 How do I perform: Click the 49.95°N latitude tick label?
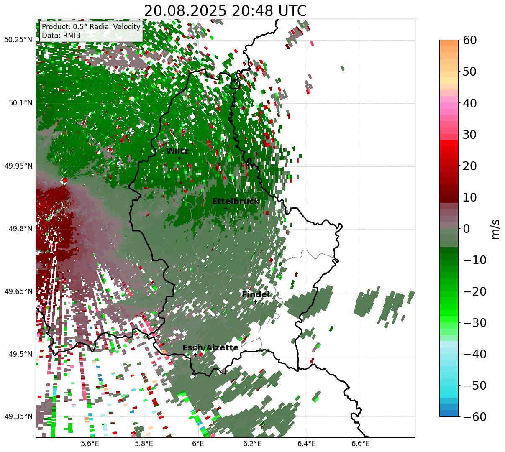[x=18, y=166]
